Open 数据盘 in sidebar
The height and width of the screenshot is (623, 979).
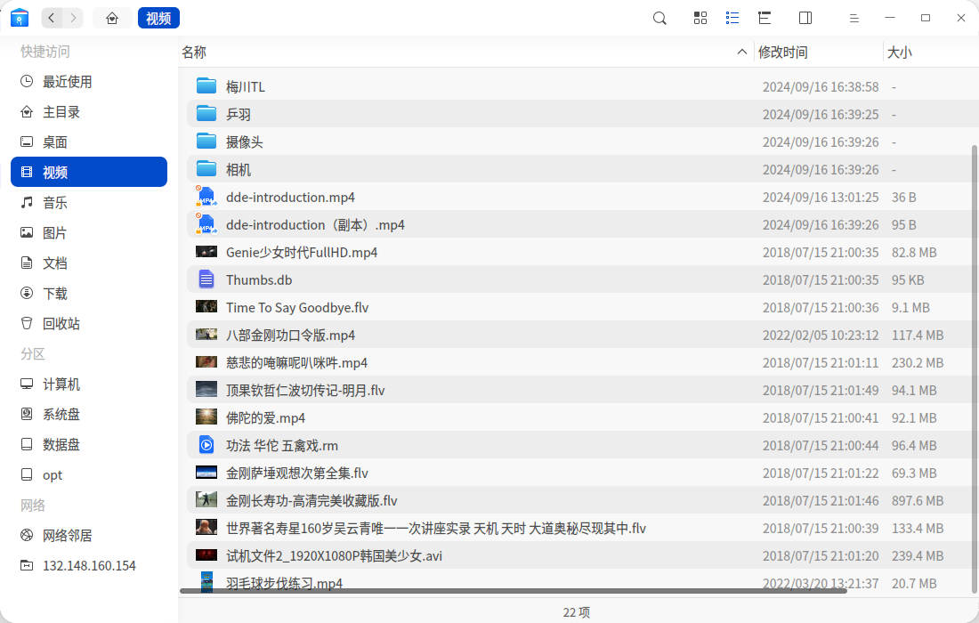tap(89, 444)
